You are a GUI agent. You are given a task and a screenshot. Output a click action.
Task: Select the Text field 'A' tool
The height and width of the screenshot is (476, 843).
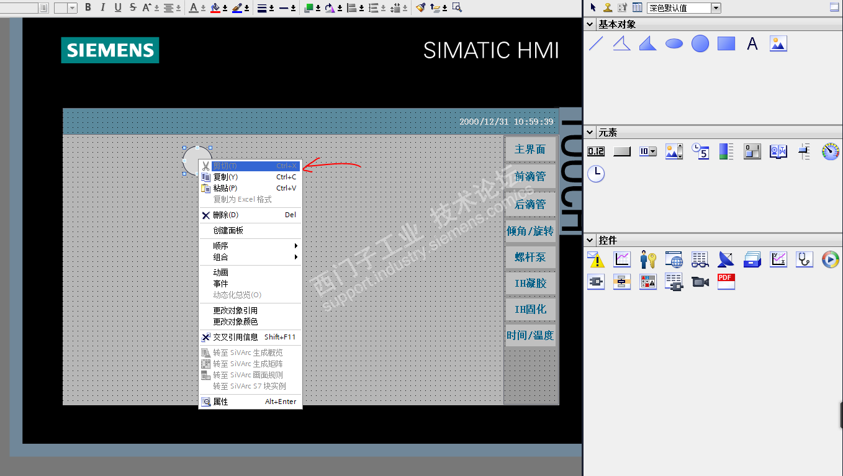pos(752,43)
